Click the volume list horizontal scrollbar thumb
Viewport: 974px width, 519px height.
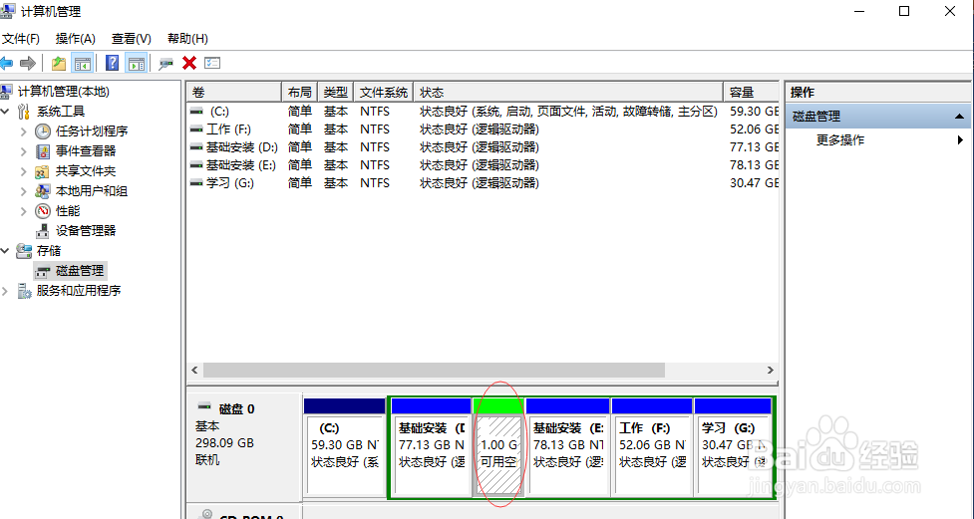[434, 371]
